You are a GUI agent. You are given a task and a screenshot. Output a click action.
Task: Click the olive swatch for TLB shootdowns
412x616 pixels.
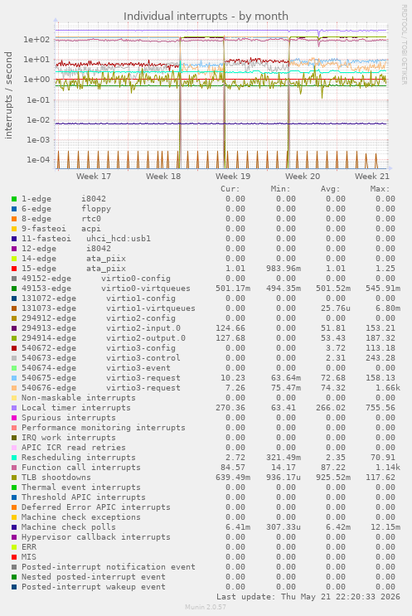click(14, 478)
